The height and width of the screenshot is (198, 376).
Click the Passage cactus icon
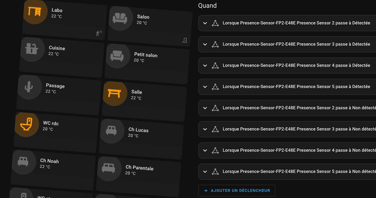(x=30, y=87)
